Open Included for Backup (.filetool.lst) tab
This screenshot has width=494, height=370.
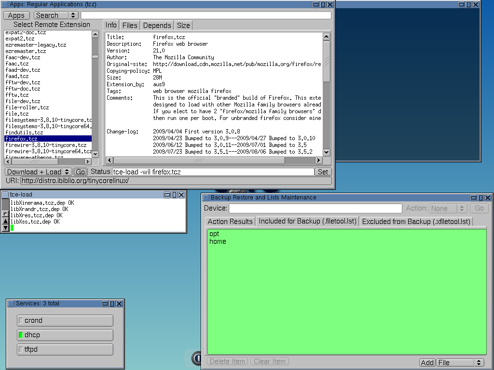click(307, 221)
